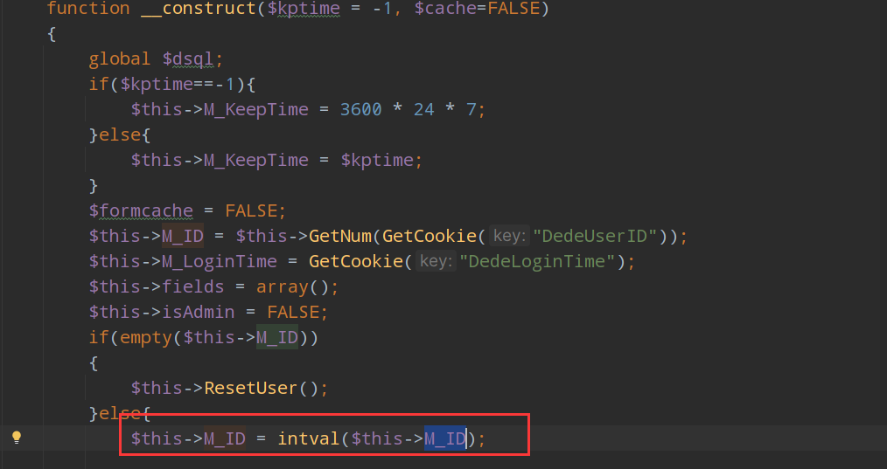Click the 'if($kptime==-1){' condition line
Image resolution: width=887 pixels, height=469 pixels.
pos(172,84)
